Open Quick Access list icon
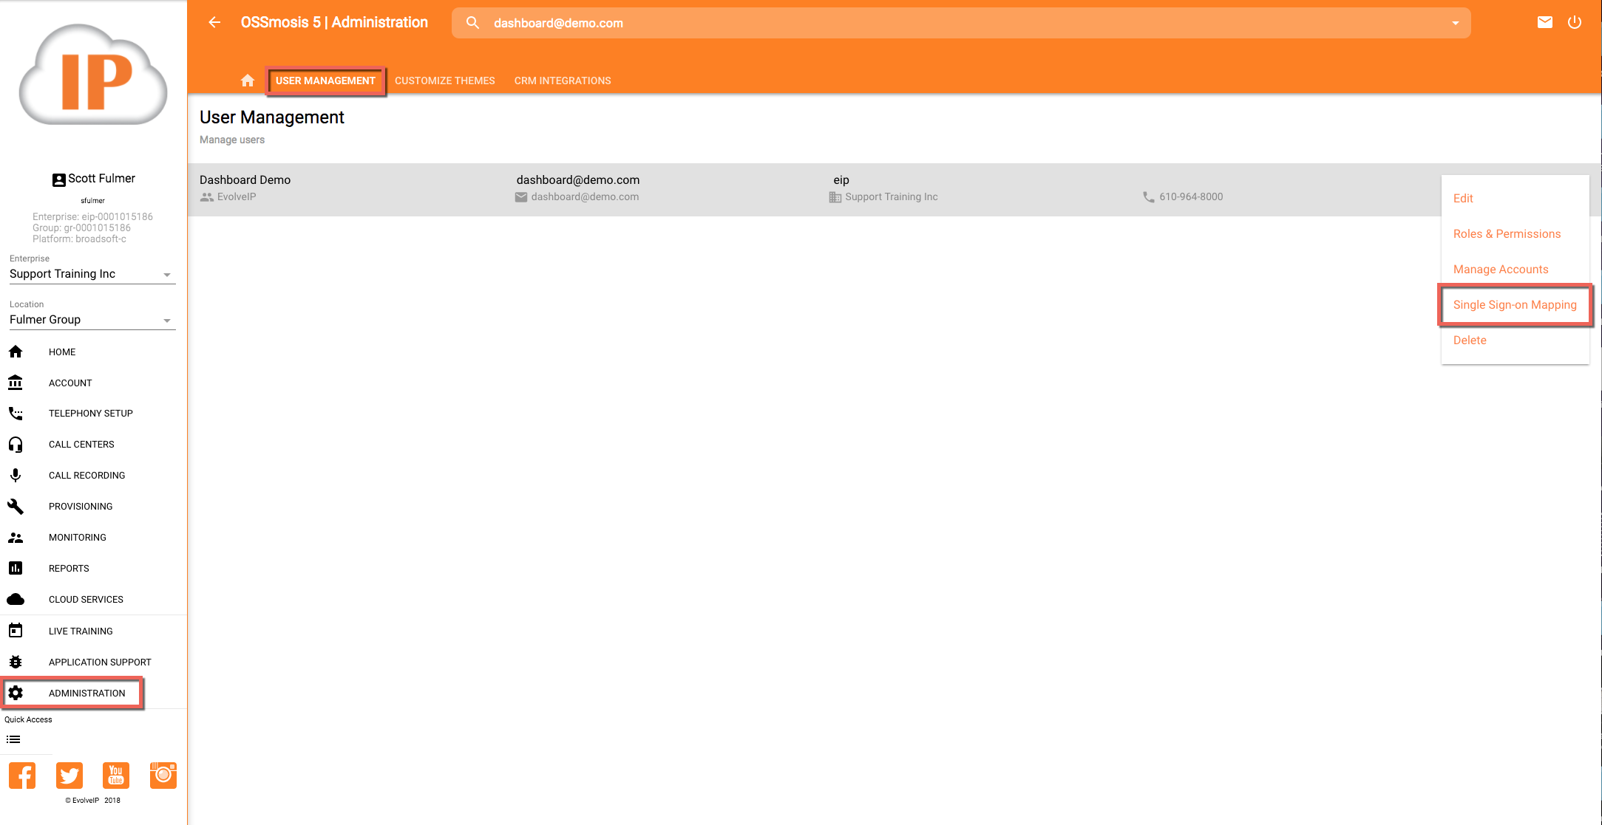Viewport: 1602px width, 825px height. [13, 739]
